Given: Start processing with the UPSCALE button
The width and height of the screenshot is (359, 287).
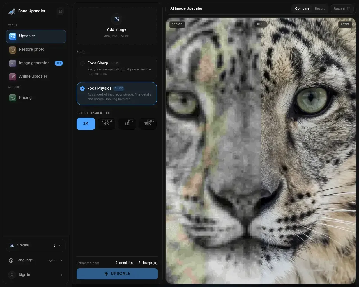Looking at the screenshot, I should pyautogui.click(x=117, y=274).
